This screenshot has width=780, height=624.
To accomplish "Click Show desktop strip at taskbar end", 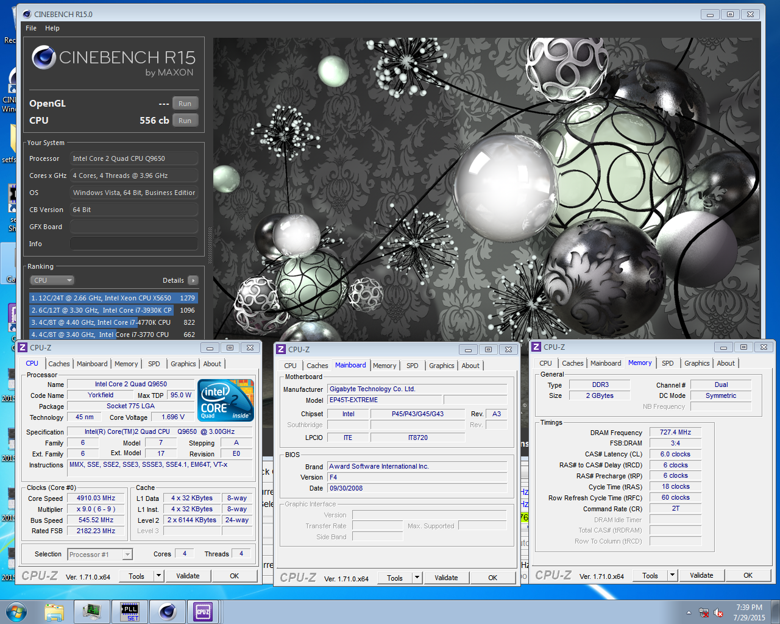I will [x=776, y=612].
